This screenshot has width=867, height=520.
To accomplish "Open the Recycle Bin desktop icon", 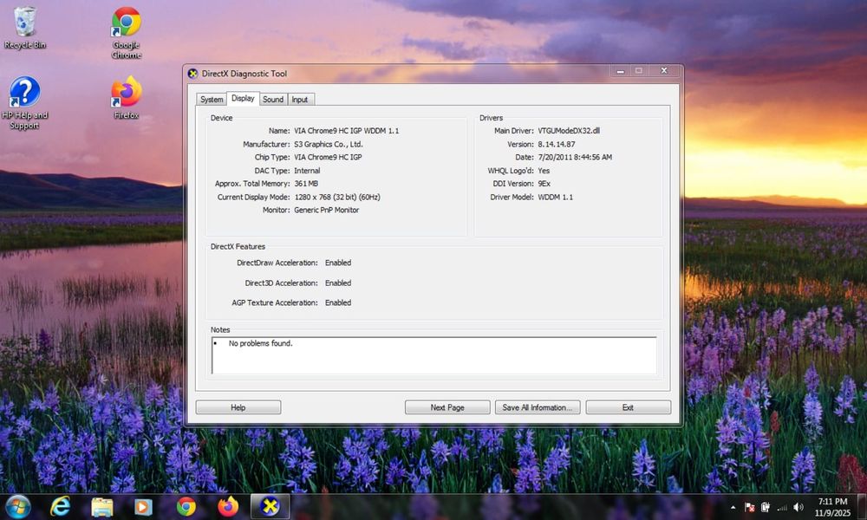I will (24, 28).
